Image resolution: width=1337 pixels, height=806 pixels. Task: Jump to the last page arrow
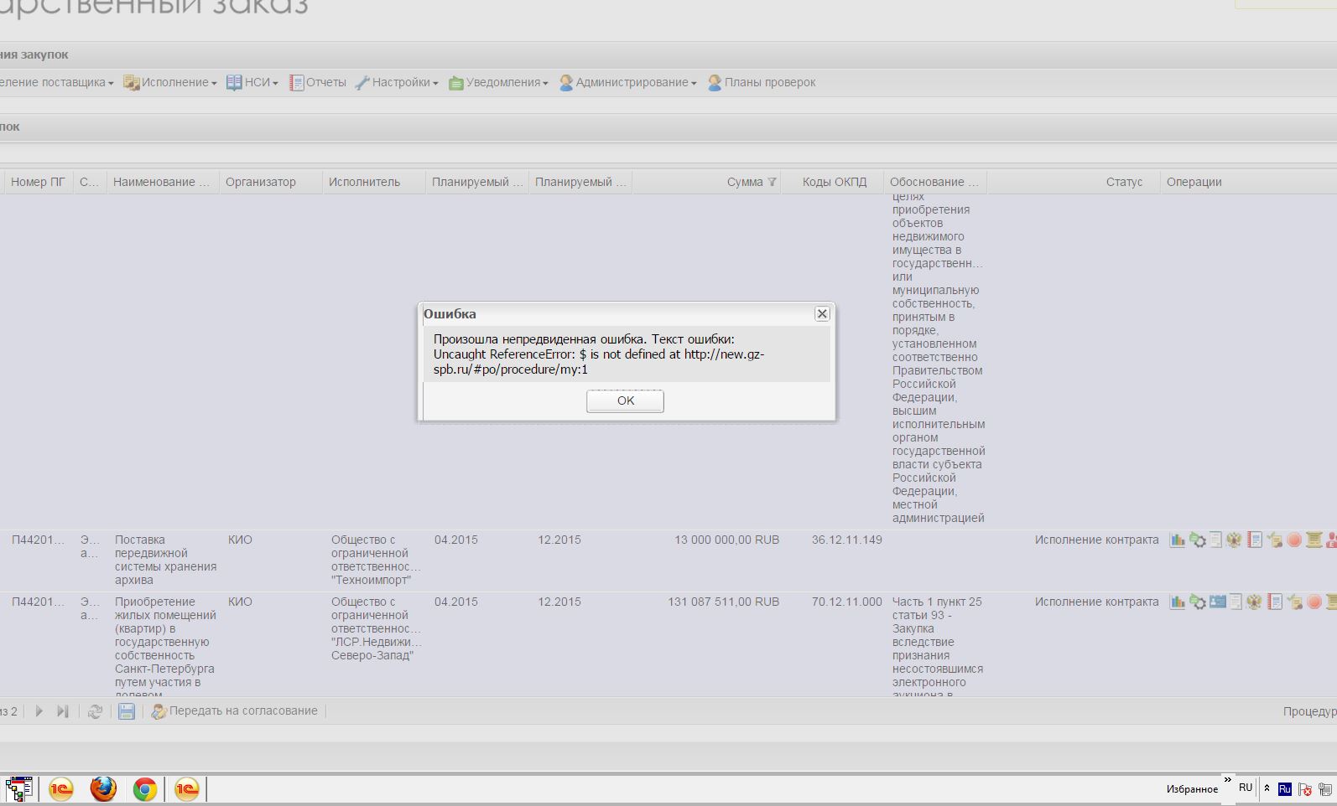tap(63, 711)
